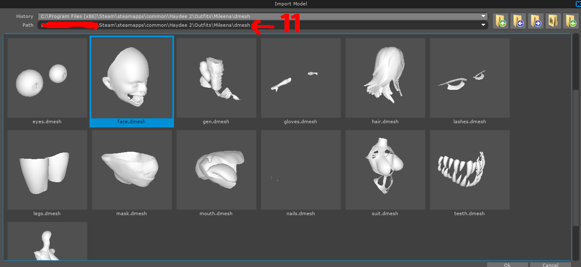581x267 pixels.
Task: Select the eyes.dmesh thumbnail
Action: click(x=47, y=78)
